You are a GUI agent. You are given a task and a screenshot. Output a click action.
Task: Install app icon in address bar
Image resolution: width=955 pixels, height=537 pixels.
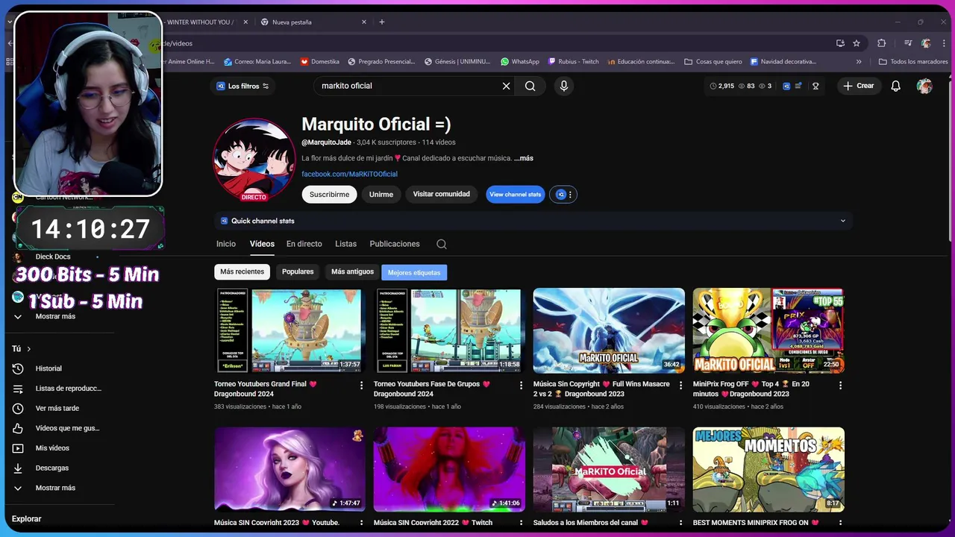click(x=840, y=43)
